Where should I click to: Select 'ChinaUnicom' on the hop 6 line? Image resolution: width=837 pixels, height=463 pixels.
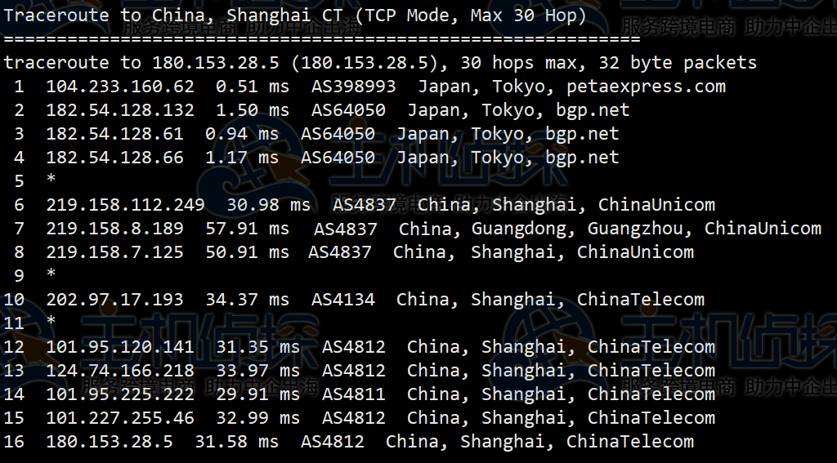point(656,205)
